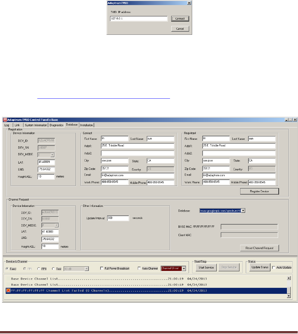The height and width of the screenshot is (334, 298).
Task: Open the System Information tab
Action: point(36,125)
